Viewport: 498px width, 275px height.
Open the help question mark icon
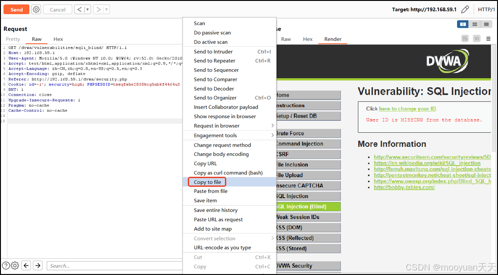click(x=6, y=265)
